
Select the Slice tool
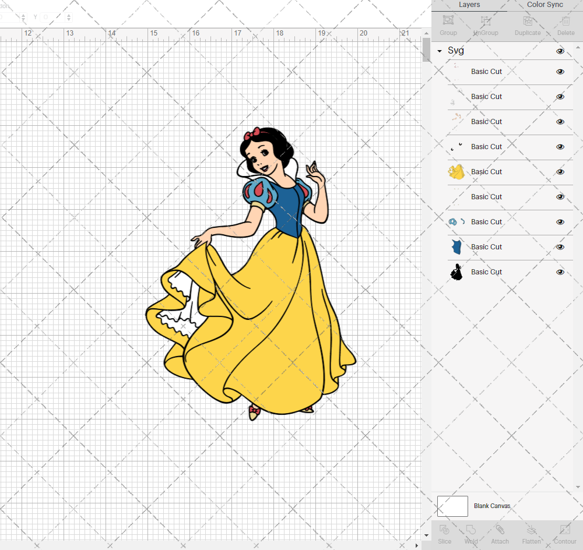(x=444, y=529)
